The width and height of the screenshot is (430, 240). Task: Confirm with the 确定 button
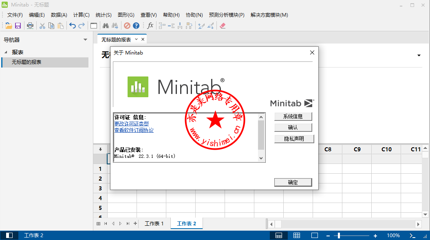(293, 183)
